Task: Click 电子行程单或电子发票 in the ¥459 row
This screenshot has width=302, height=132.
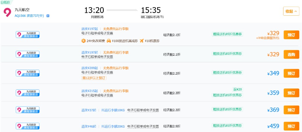Action: [x=143, y=126]
